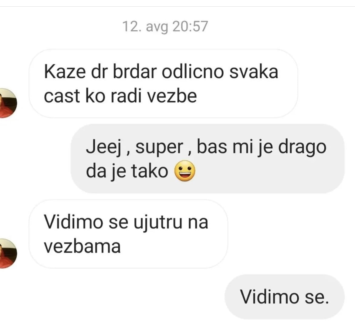This screenshot has width=355, height=334.
Task: Click the '20:57' time in the header
Action: (190, 26)
